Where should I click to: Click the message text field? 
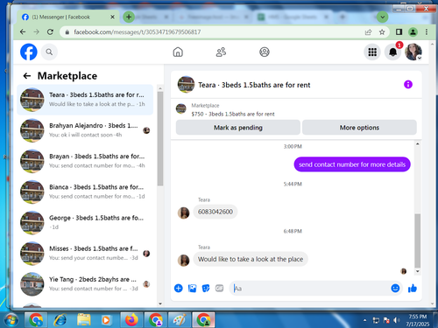(x=309, y=289)
